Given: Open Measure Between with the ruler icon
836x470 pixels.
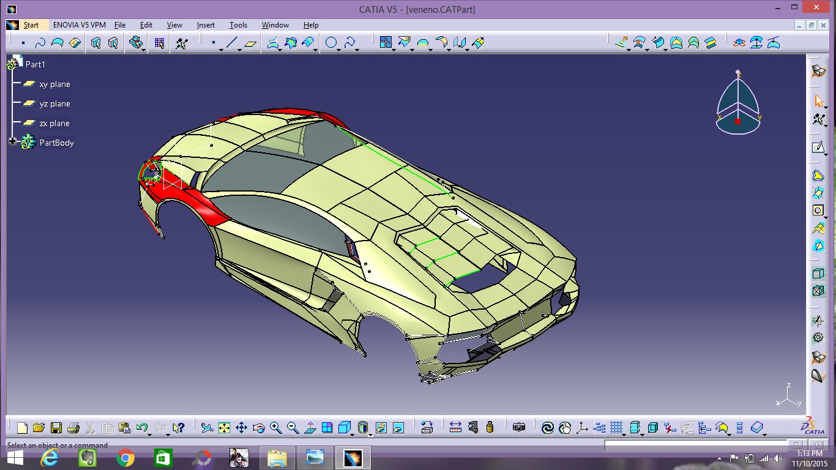Looking at the screenshot, I should click(455, 428).
